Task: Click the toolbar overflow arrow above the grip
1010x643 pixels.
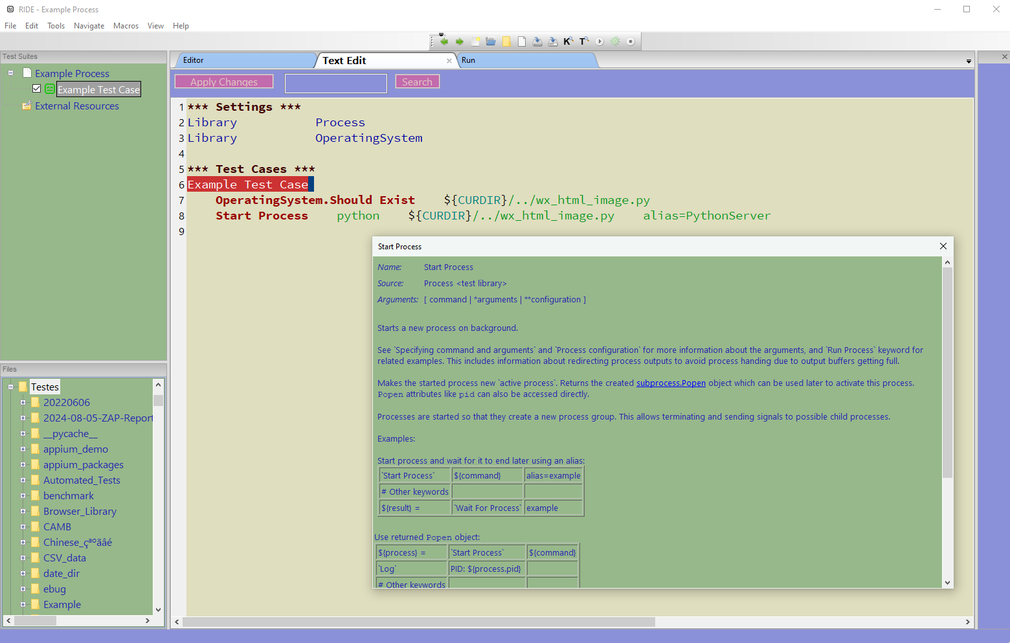Action: (441, 34)
